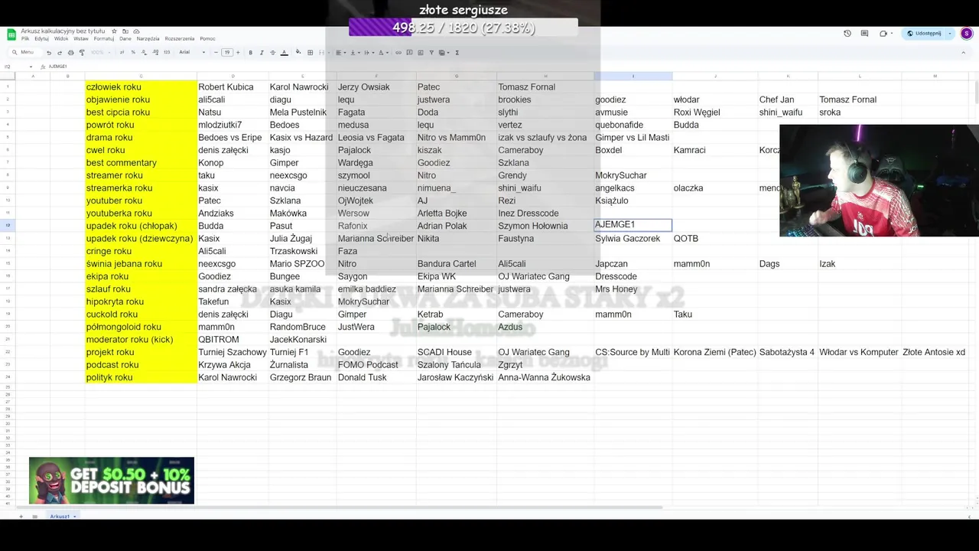Click the Insert comment icon
Screen dimensions: 979x551
(409, 53)
